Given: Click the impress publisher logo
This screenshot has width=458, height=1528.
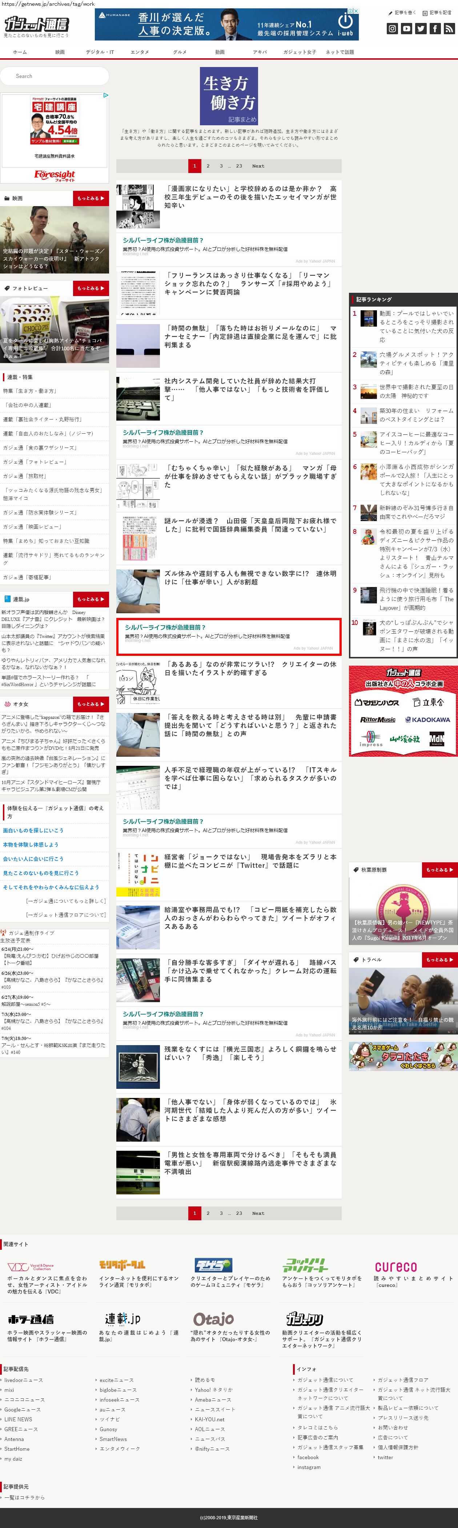Looking at the screenshot, I should pos(371,739).
